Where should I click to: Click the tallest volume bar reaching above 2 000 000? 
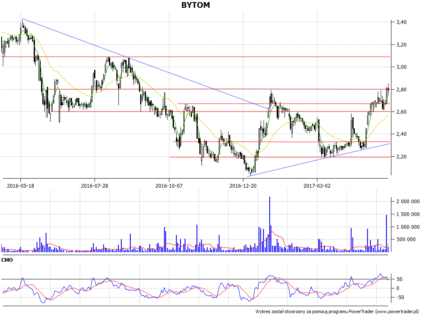[270, 224]
